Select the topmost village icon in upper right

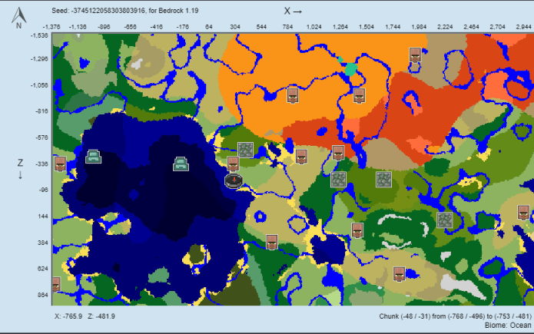416,55
